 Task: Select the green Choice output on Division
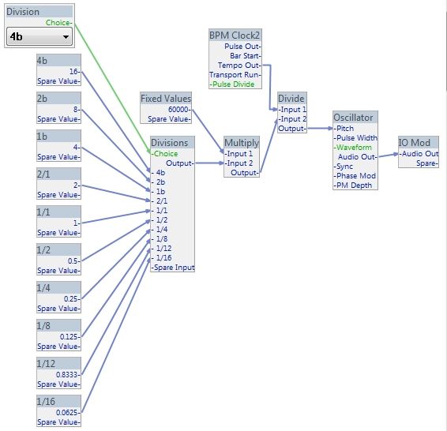(59, 23)
